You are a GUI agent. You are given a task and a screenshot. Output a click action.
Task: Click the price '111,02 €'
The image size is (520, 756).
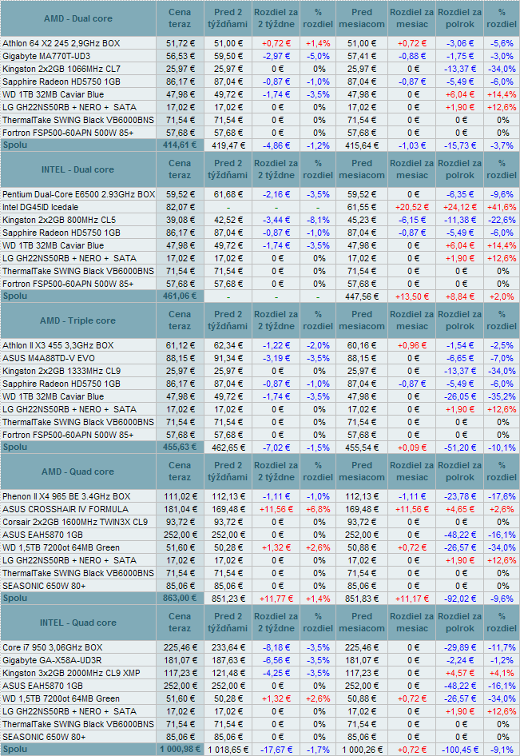[x=180, y=496]
